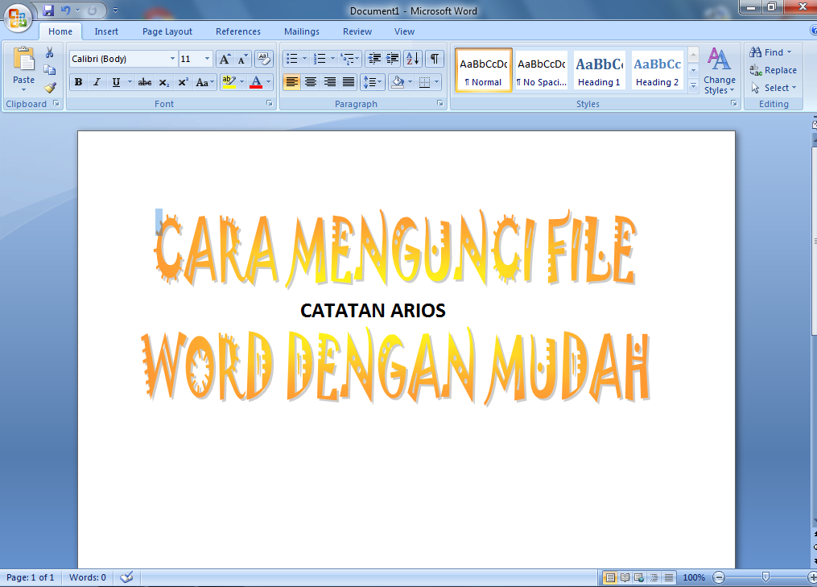Open Change Styles options
The height and width of the screenshot is (587, 817).
pos(720,71)
